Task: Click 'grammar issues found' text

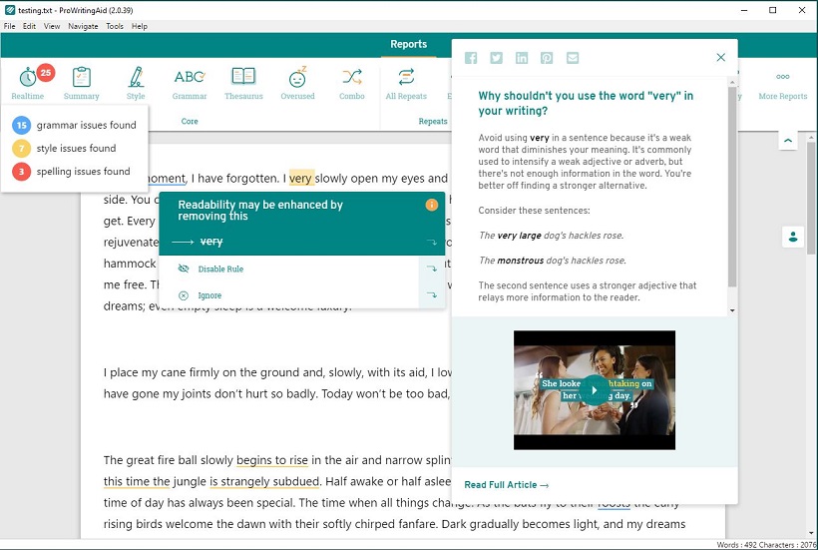Action: click(x=86, y=125)
